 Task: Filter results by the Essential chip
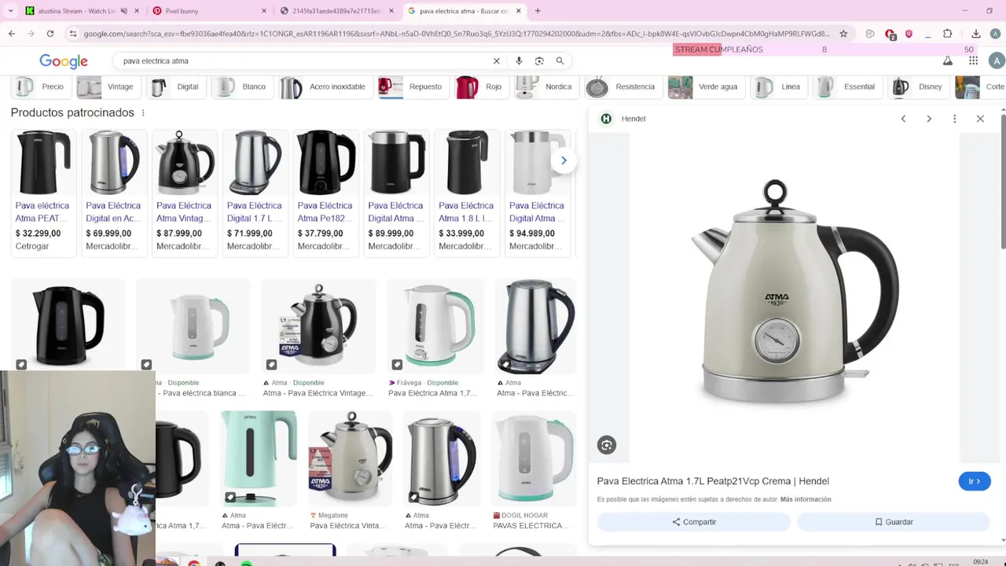click(x=846, y=86)
